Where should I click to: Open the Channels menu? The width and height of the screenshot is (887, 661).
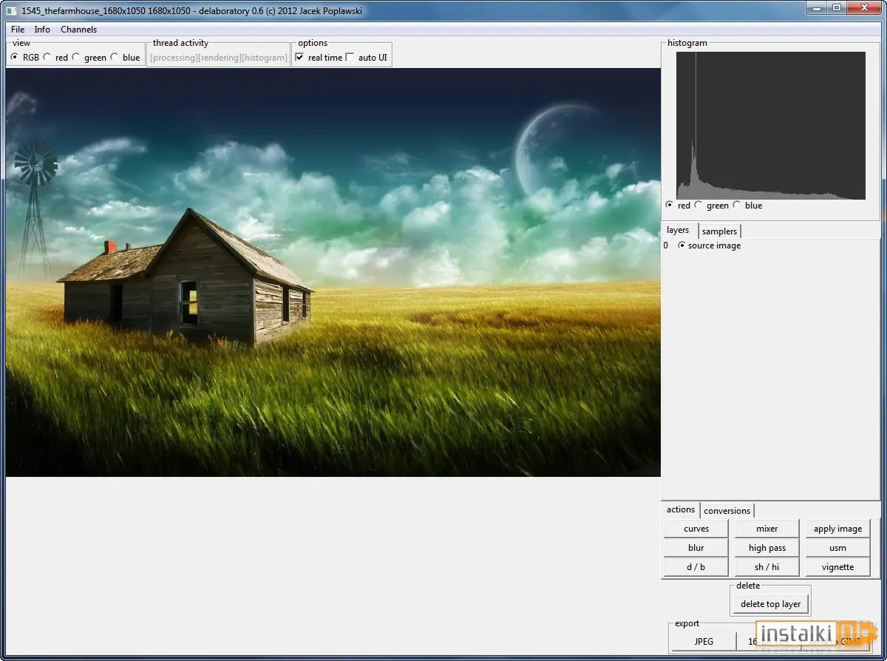tap(78, 30)
